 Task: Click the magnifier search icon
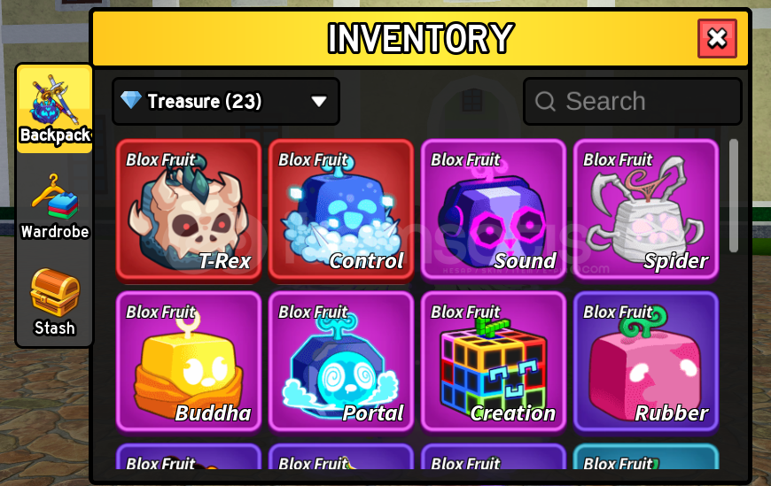pos(545,102)
